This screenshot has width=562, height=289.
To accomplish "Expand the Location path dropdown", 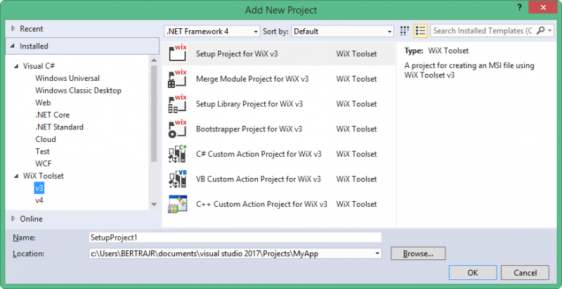I will click(x=378, y=253).
